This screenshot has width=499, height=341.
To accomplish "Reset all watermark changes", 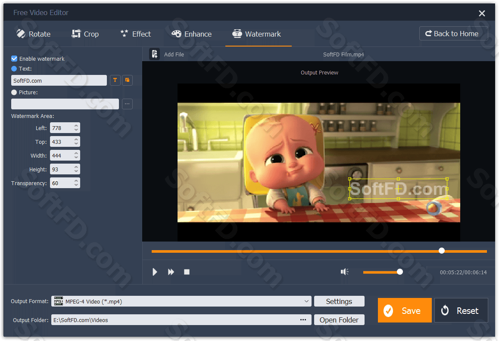I will pos(461,310).
